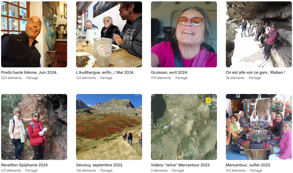This screenshot has width=293, height=173.
Task: Open the Réveillon-Epiphanie 2024 album cover
Action: click(x=34, y=127)
